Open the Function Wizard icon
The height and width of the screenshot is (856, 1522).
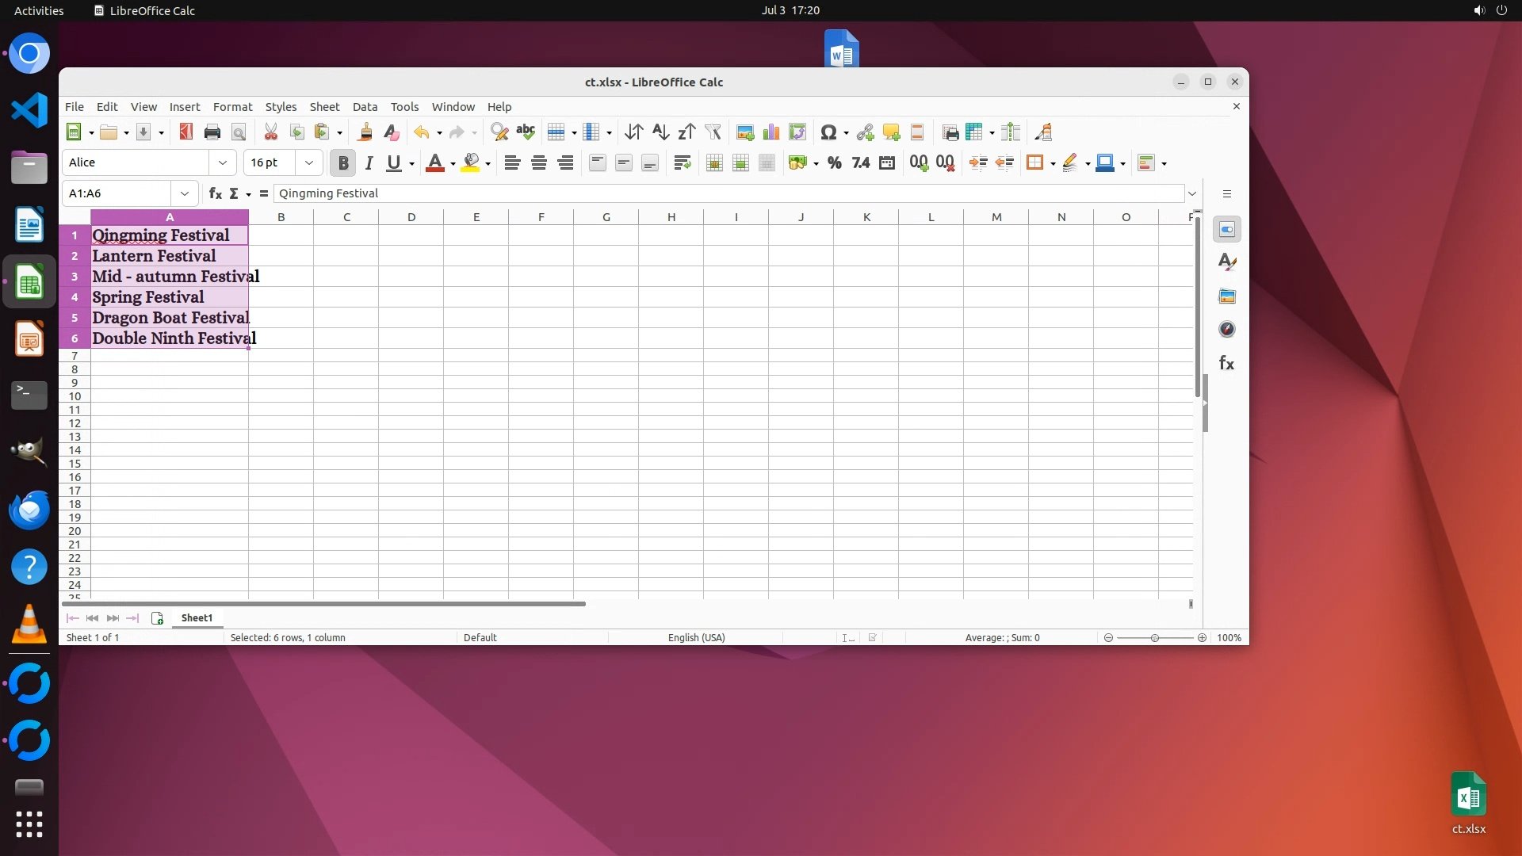click(215, 193)
